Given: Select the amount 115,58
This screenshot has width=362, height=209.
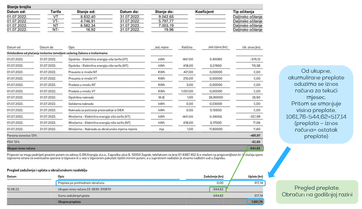Looking at the screenshot, I should tap(256, 66).
